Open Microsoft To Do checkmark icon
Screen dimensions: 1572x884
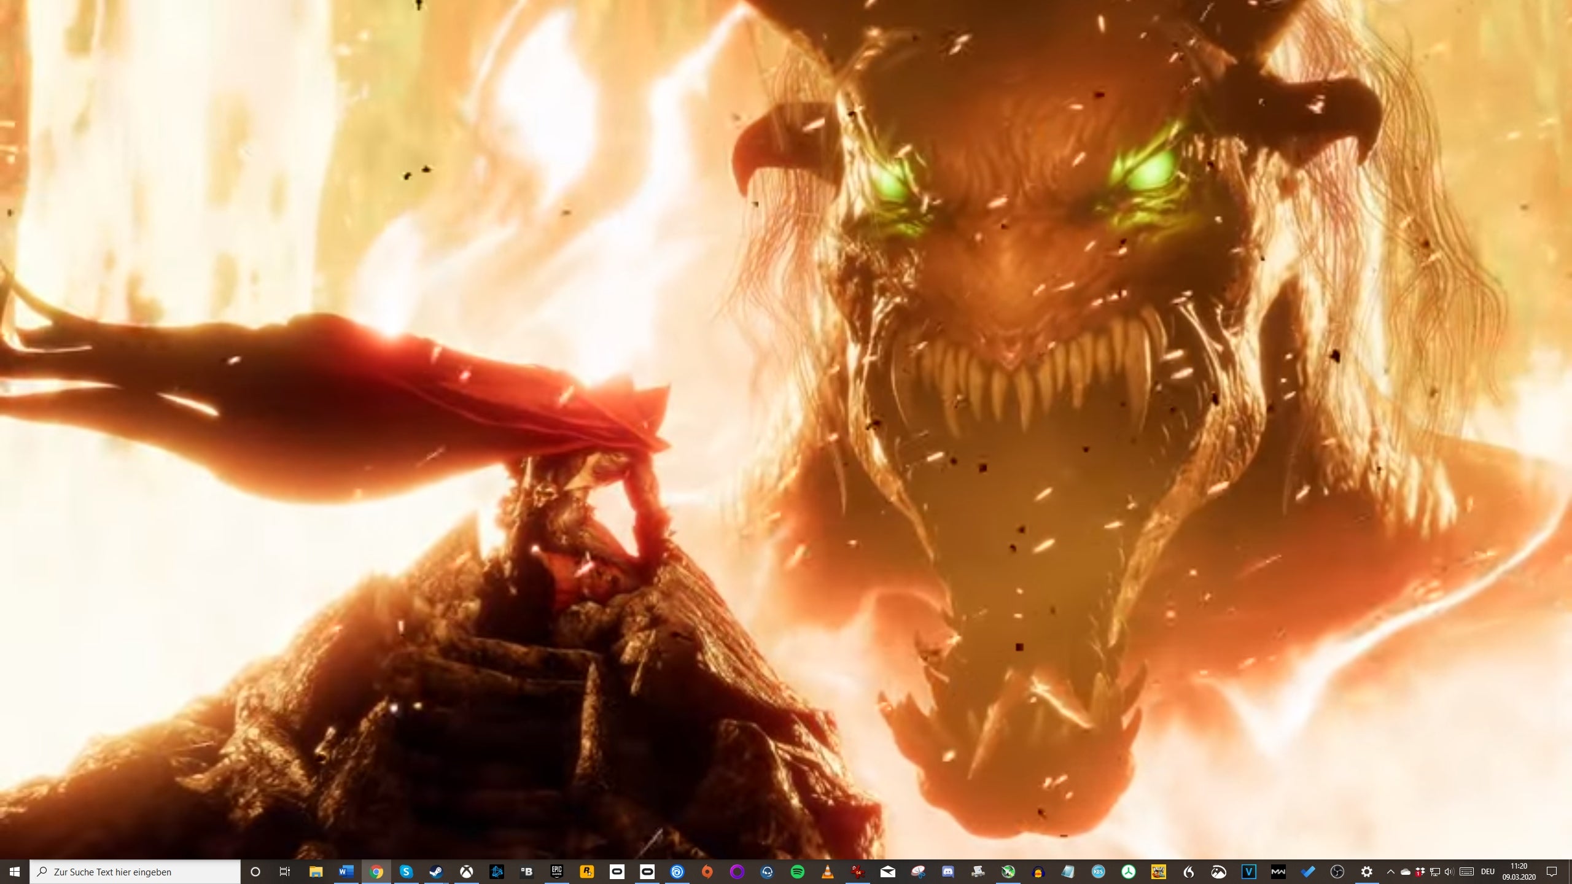[1309, 872]
